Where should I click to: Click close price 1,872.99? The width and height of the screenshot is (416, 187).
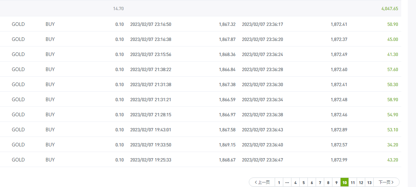339,160
